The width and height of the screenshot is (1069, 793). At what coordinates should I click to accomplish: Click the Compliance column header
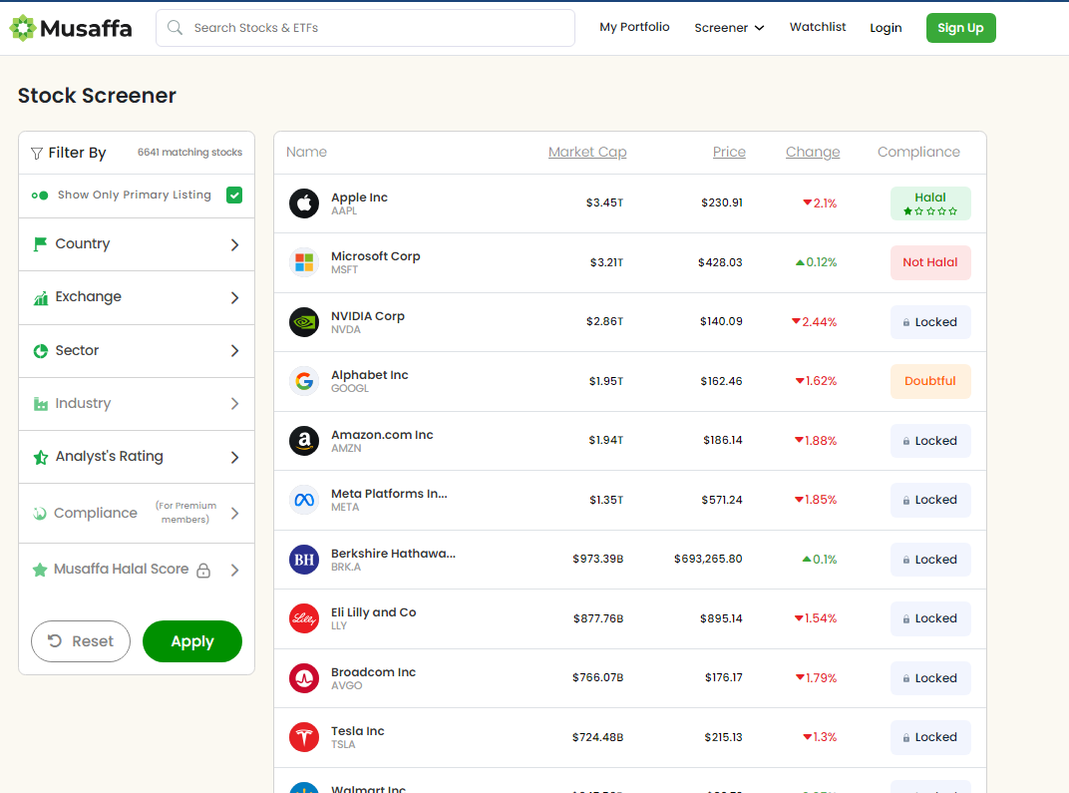pos(918,152)
